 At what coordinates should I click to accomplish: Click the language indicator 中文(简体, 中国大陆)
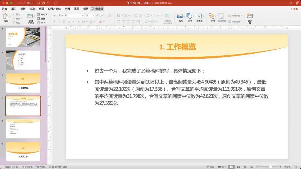pyautogui.click(x=33, y=167)
